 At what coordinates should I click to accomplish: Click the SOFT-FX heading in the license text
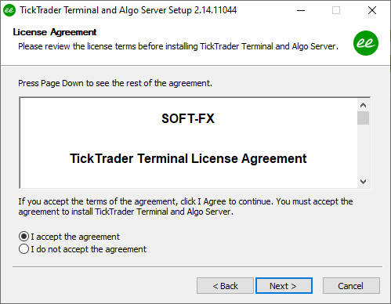(188, 118)
